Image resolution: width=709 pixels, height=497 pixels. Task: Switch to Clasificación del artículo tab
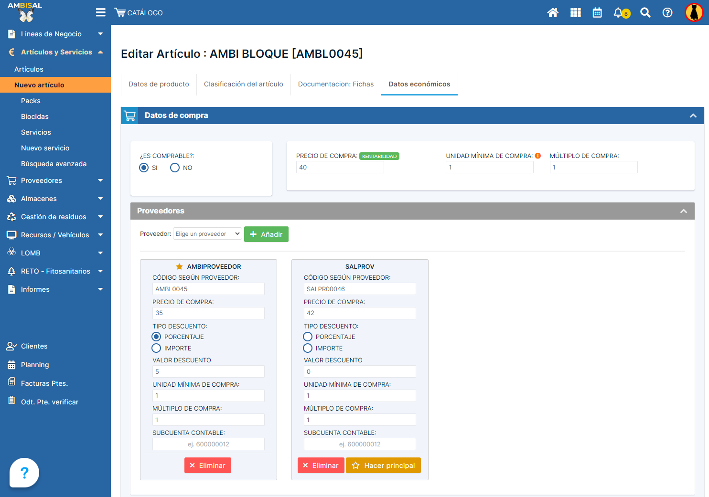click(x=243, y=84)
